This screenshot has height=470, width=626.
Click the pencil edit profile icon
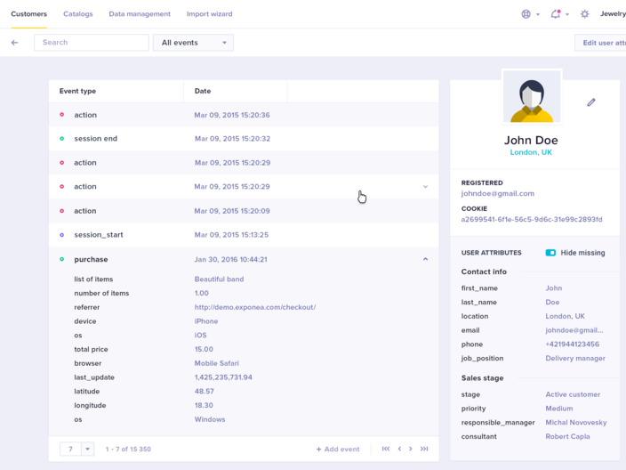590,102
